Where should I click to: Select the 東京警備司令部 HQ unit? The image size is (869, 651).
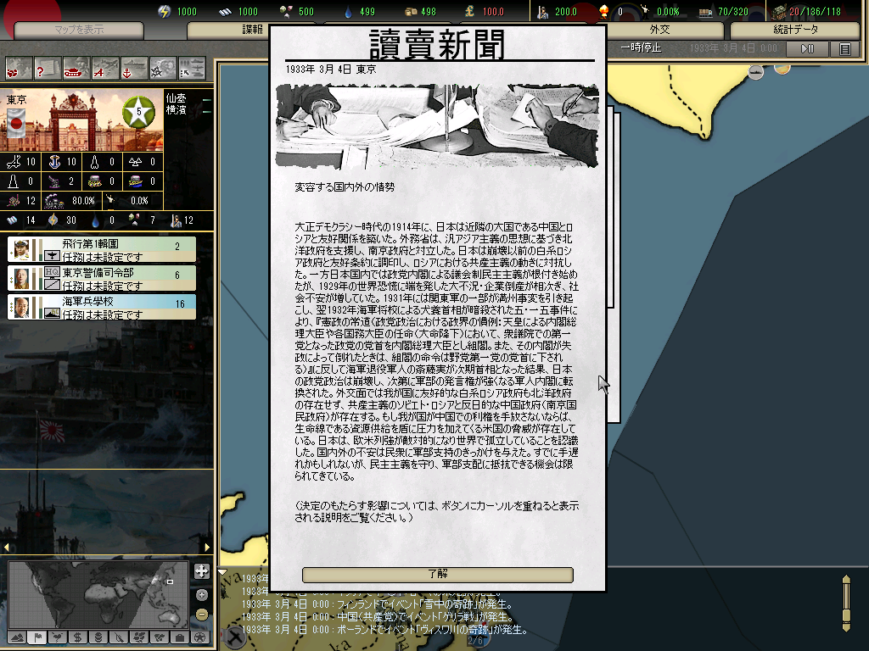pyautogui.click(x=102, y=278)
